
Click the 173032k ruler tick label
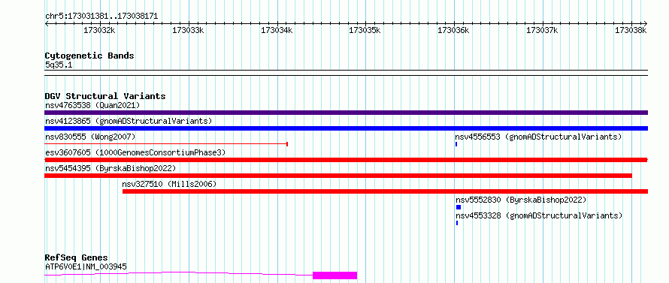click(99, 31)
